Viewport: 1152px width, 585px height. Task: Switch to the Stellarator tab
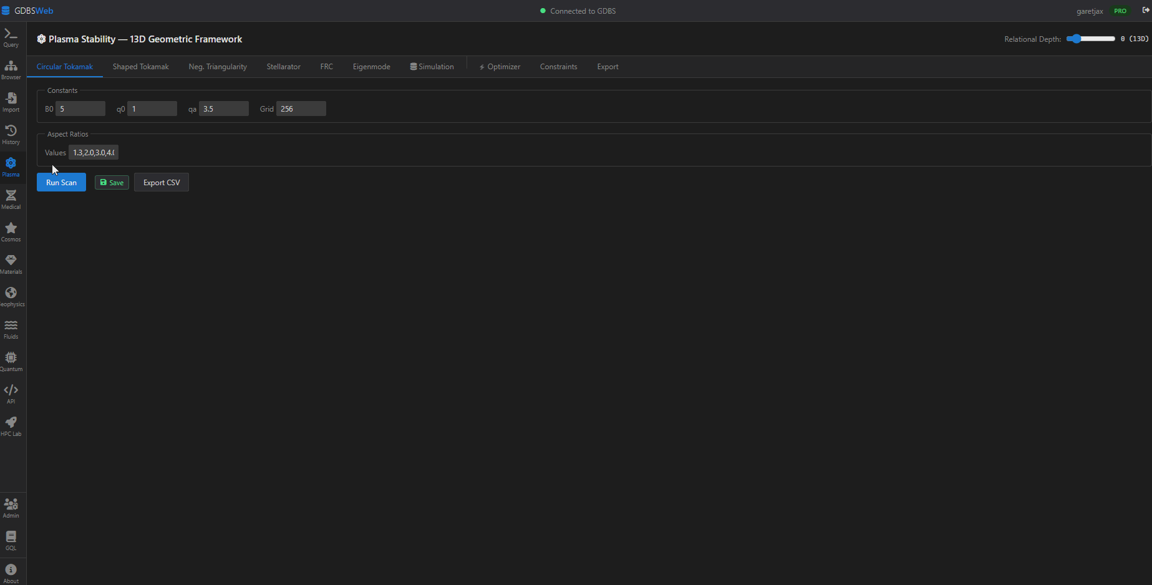(x=283, y=67)
